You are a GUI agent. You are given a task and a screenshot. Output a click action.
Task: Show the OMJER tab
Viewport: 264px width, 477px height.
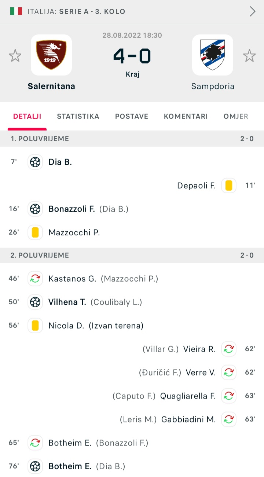click(236, 117)
